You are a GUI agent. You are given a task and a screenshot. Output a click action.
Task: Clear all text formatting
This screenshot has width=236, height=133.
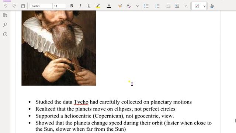[x=129, y=6]
